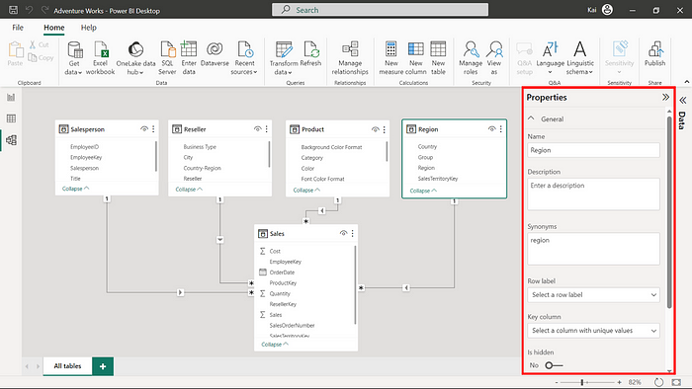Open Sales table more options
The image size is (692, 389).
[352, 233]
